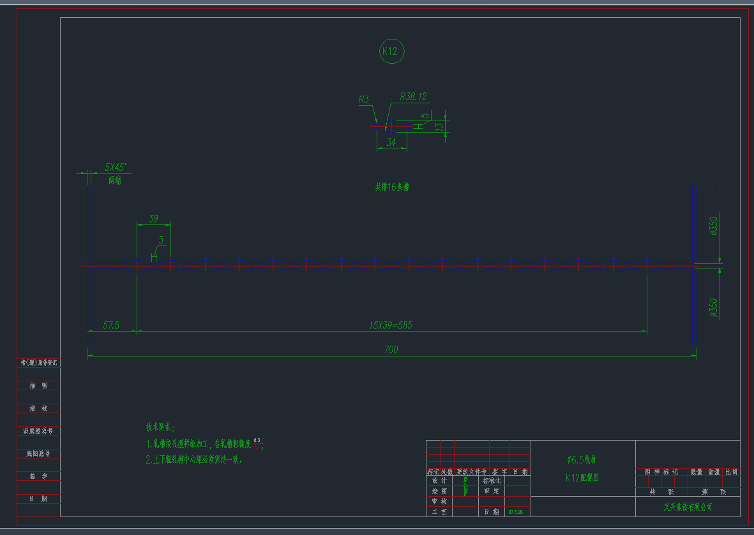Click the 700 overall length dimension
The height and width of the screenshot is (535, 754).
click(x=391, y=349)
